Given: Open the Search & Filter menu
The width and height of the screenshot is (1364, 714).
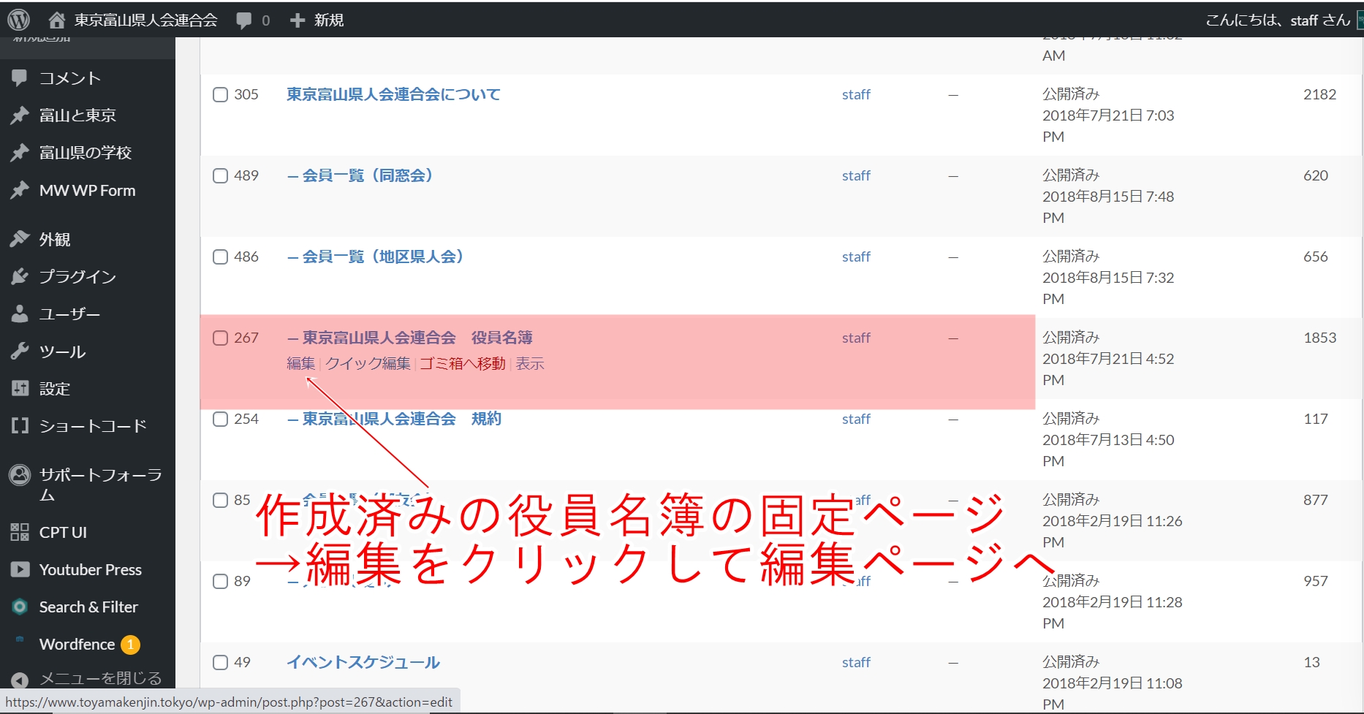Looking at the screenshot, I should tap(88, 607).
